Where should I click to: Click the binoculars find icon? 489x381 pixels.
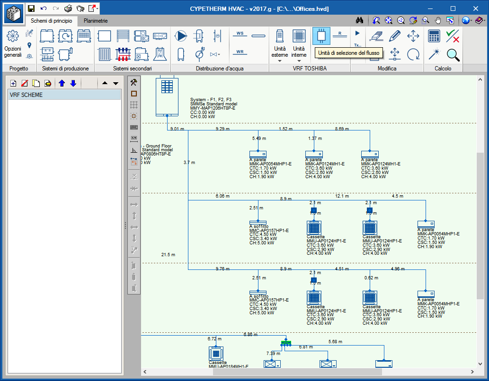click(x=359, y=20)
